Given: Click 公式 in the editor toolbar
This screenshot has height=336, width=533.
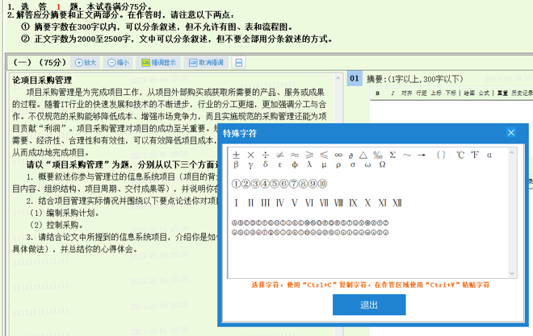Looking at the screenshot, I should (485, 93).
